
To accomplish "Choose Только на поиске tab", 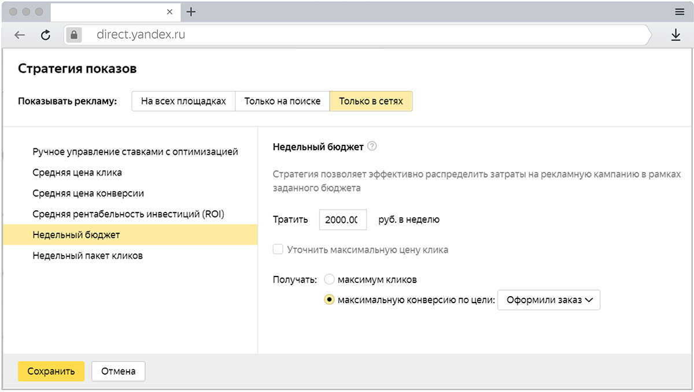I will coord(282,101).
